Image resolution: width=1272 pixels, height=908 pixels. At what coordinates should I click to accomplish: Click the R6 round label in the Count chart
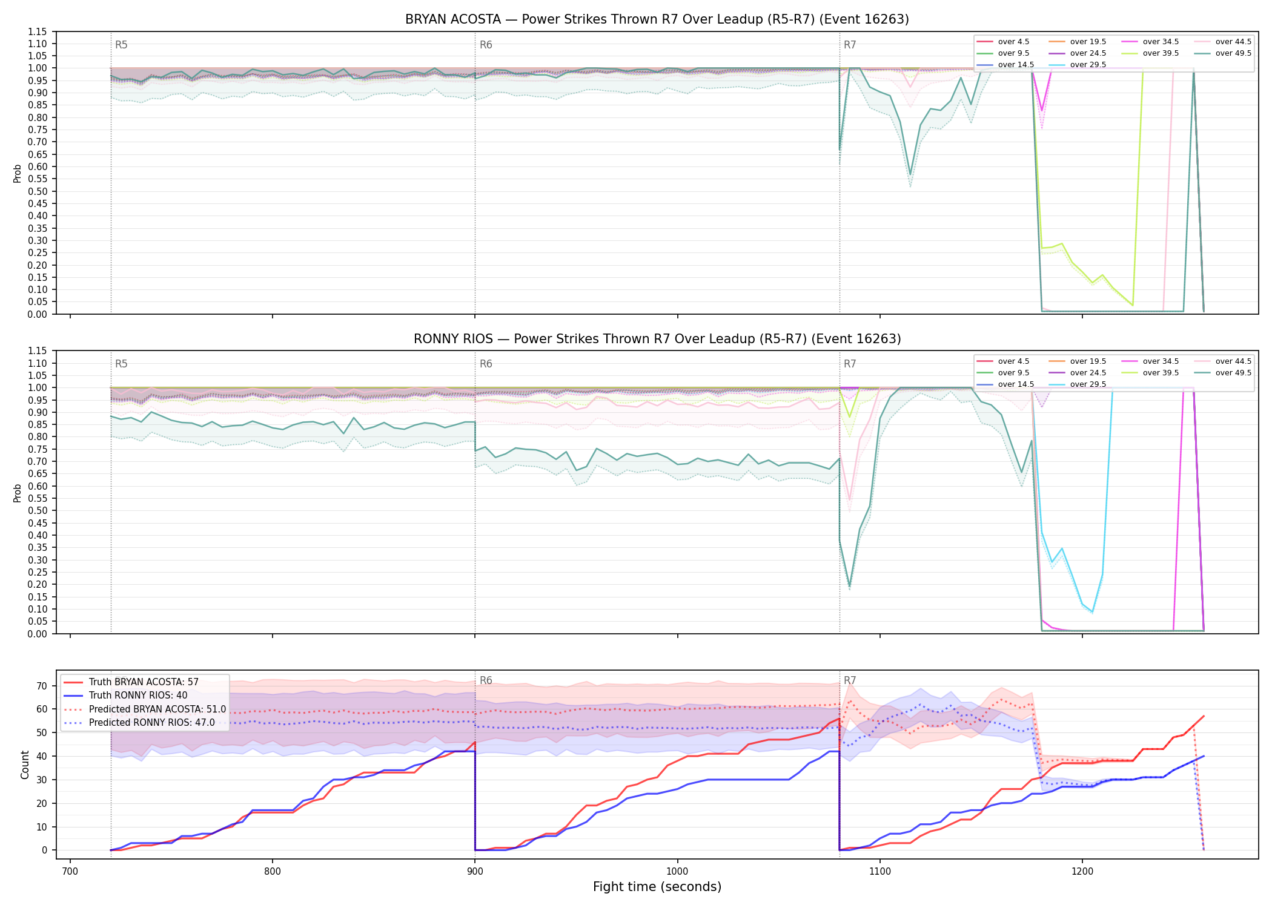click(486, 680)
